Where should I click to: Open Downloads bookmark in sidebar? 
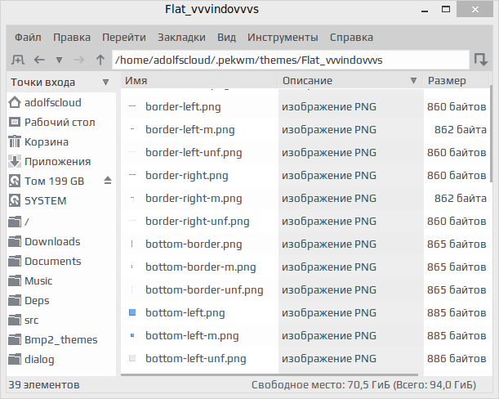tap(61, 241)
